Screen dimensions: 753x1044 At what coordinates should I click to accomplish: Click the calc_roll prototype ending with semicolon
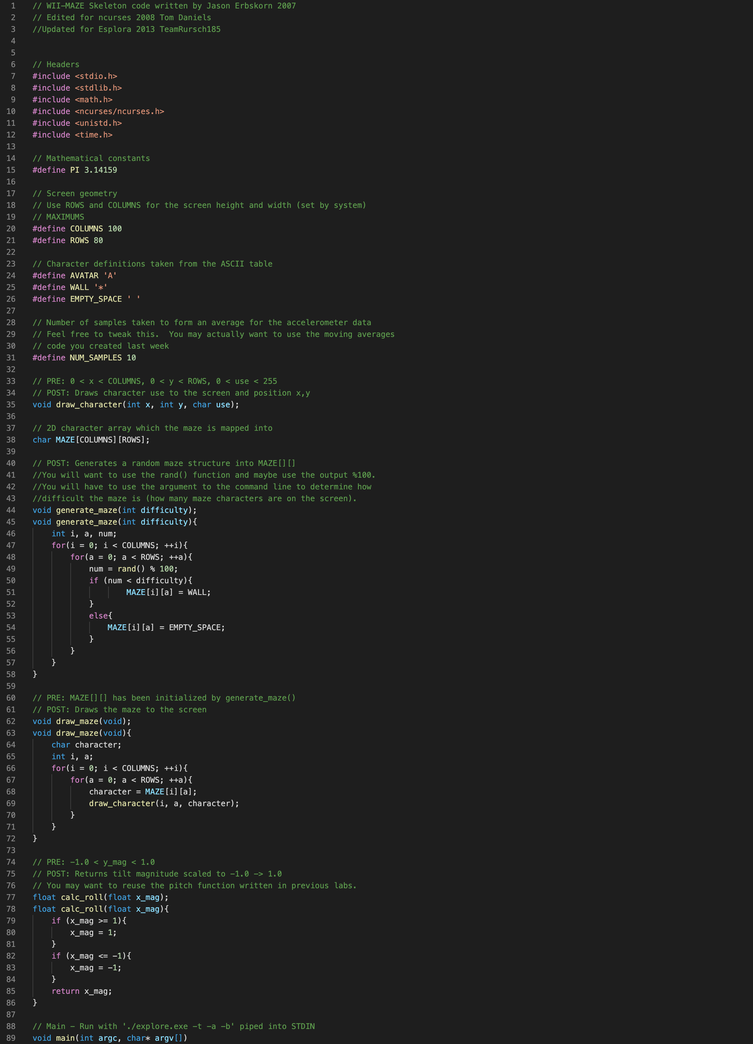pyautogui.click(x=101, y=898)
